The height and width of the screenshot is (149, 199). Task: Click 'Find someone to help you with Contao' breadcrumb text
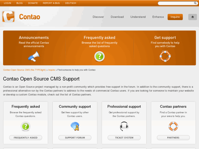[x=76, y=70]
